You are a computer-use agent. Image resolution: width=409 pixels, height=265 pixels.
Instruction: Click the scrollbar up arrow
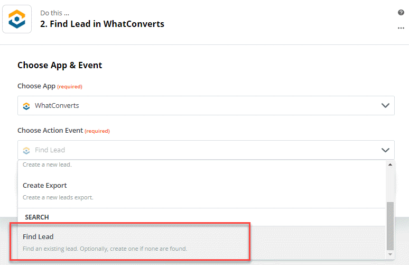click(x=390, y=165)
